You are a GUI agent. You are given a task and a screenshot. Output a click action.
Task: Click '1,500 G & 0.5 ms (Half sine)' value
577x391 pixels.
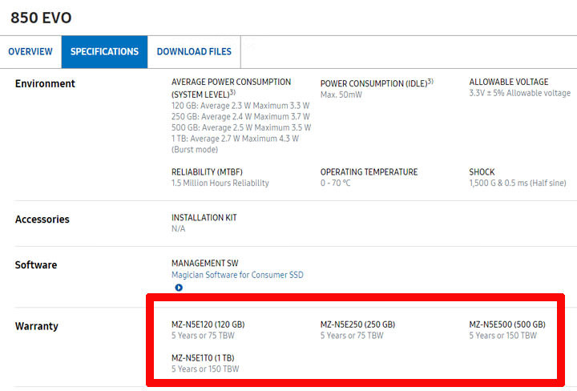(x=518, y=183)
